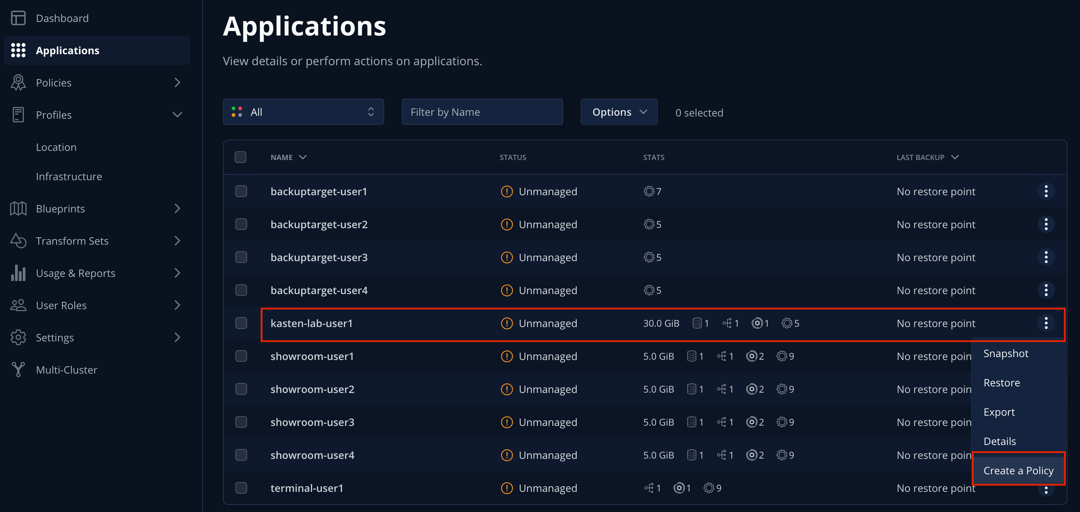Screen dimensions: 1080x512
Task: Click the Usage & Reports chart icon
Action: pos(18,273)
